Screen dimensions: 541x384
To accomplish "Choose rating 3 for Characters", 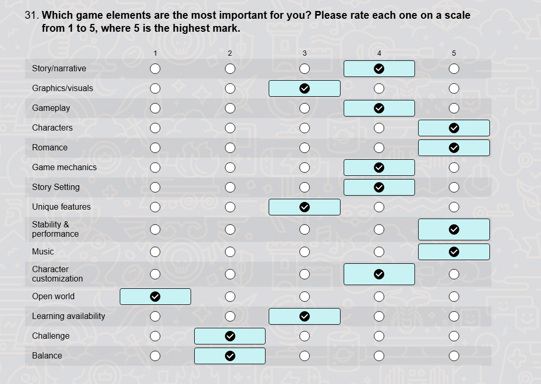I will point(304,128).
